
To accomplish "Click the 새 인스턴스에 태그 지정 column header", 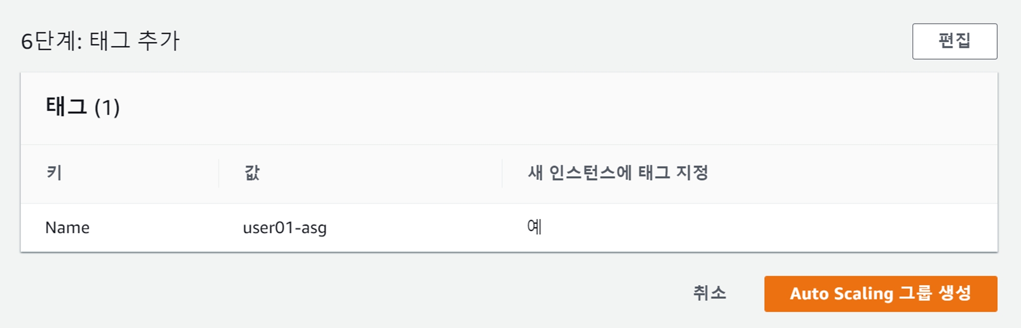I will [618, 173].
